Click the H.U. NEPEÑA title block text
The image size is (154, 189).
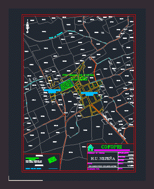[103, 159]
